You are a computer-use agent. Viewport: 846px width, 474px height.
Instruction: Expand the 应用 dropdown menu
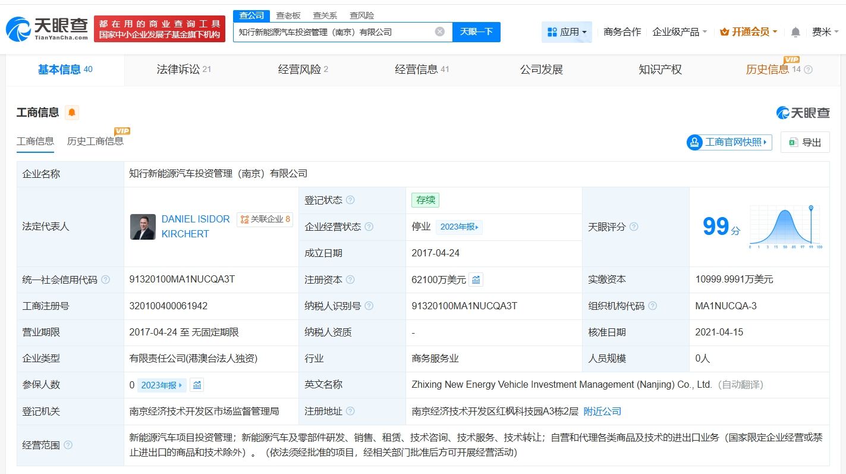coord(567,32)
